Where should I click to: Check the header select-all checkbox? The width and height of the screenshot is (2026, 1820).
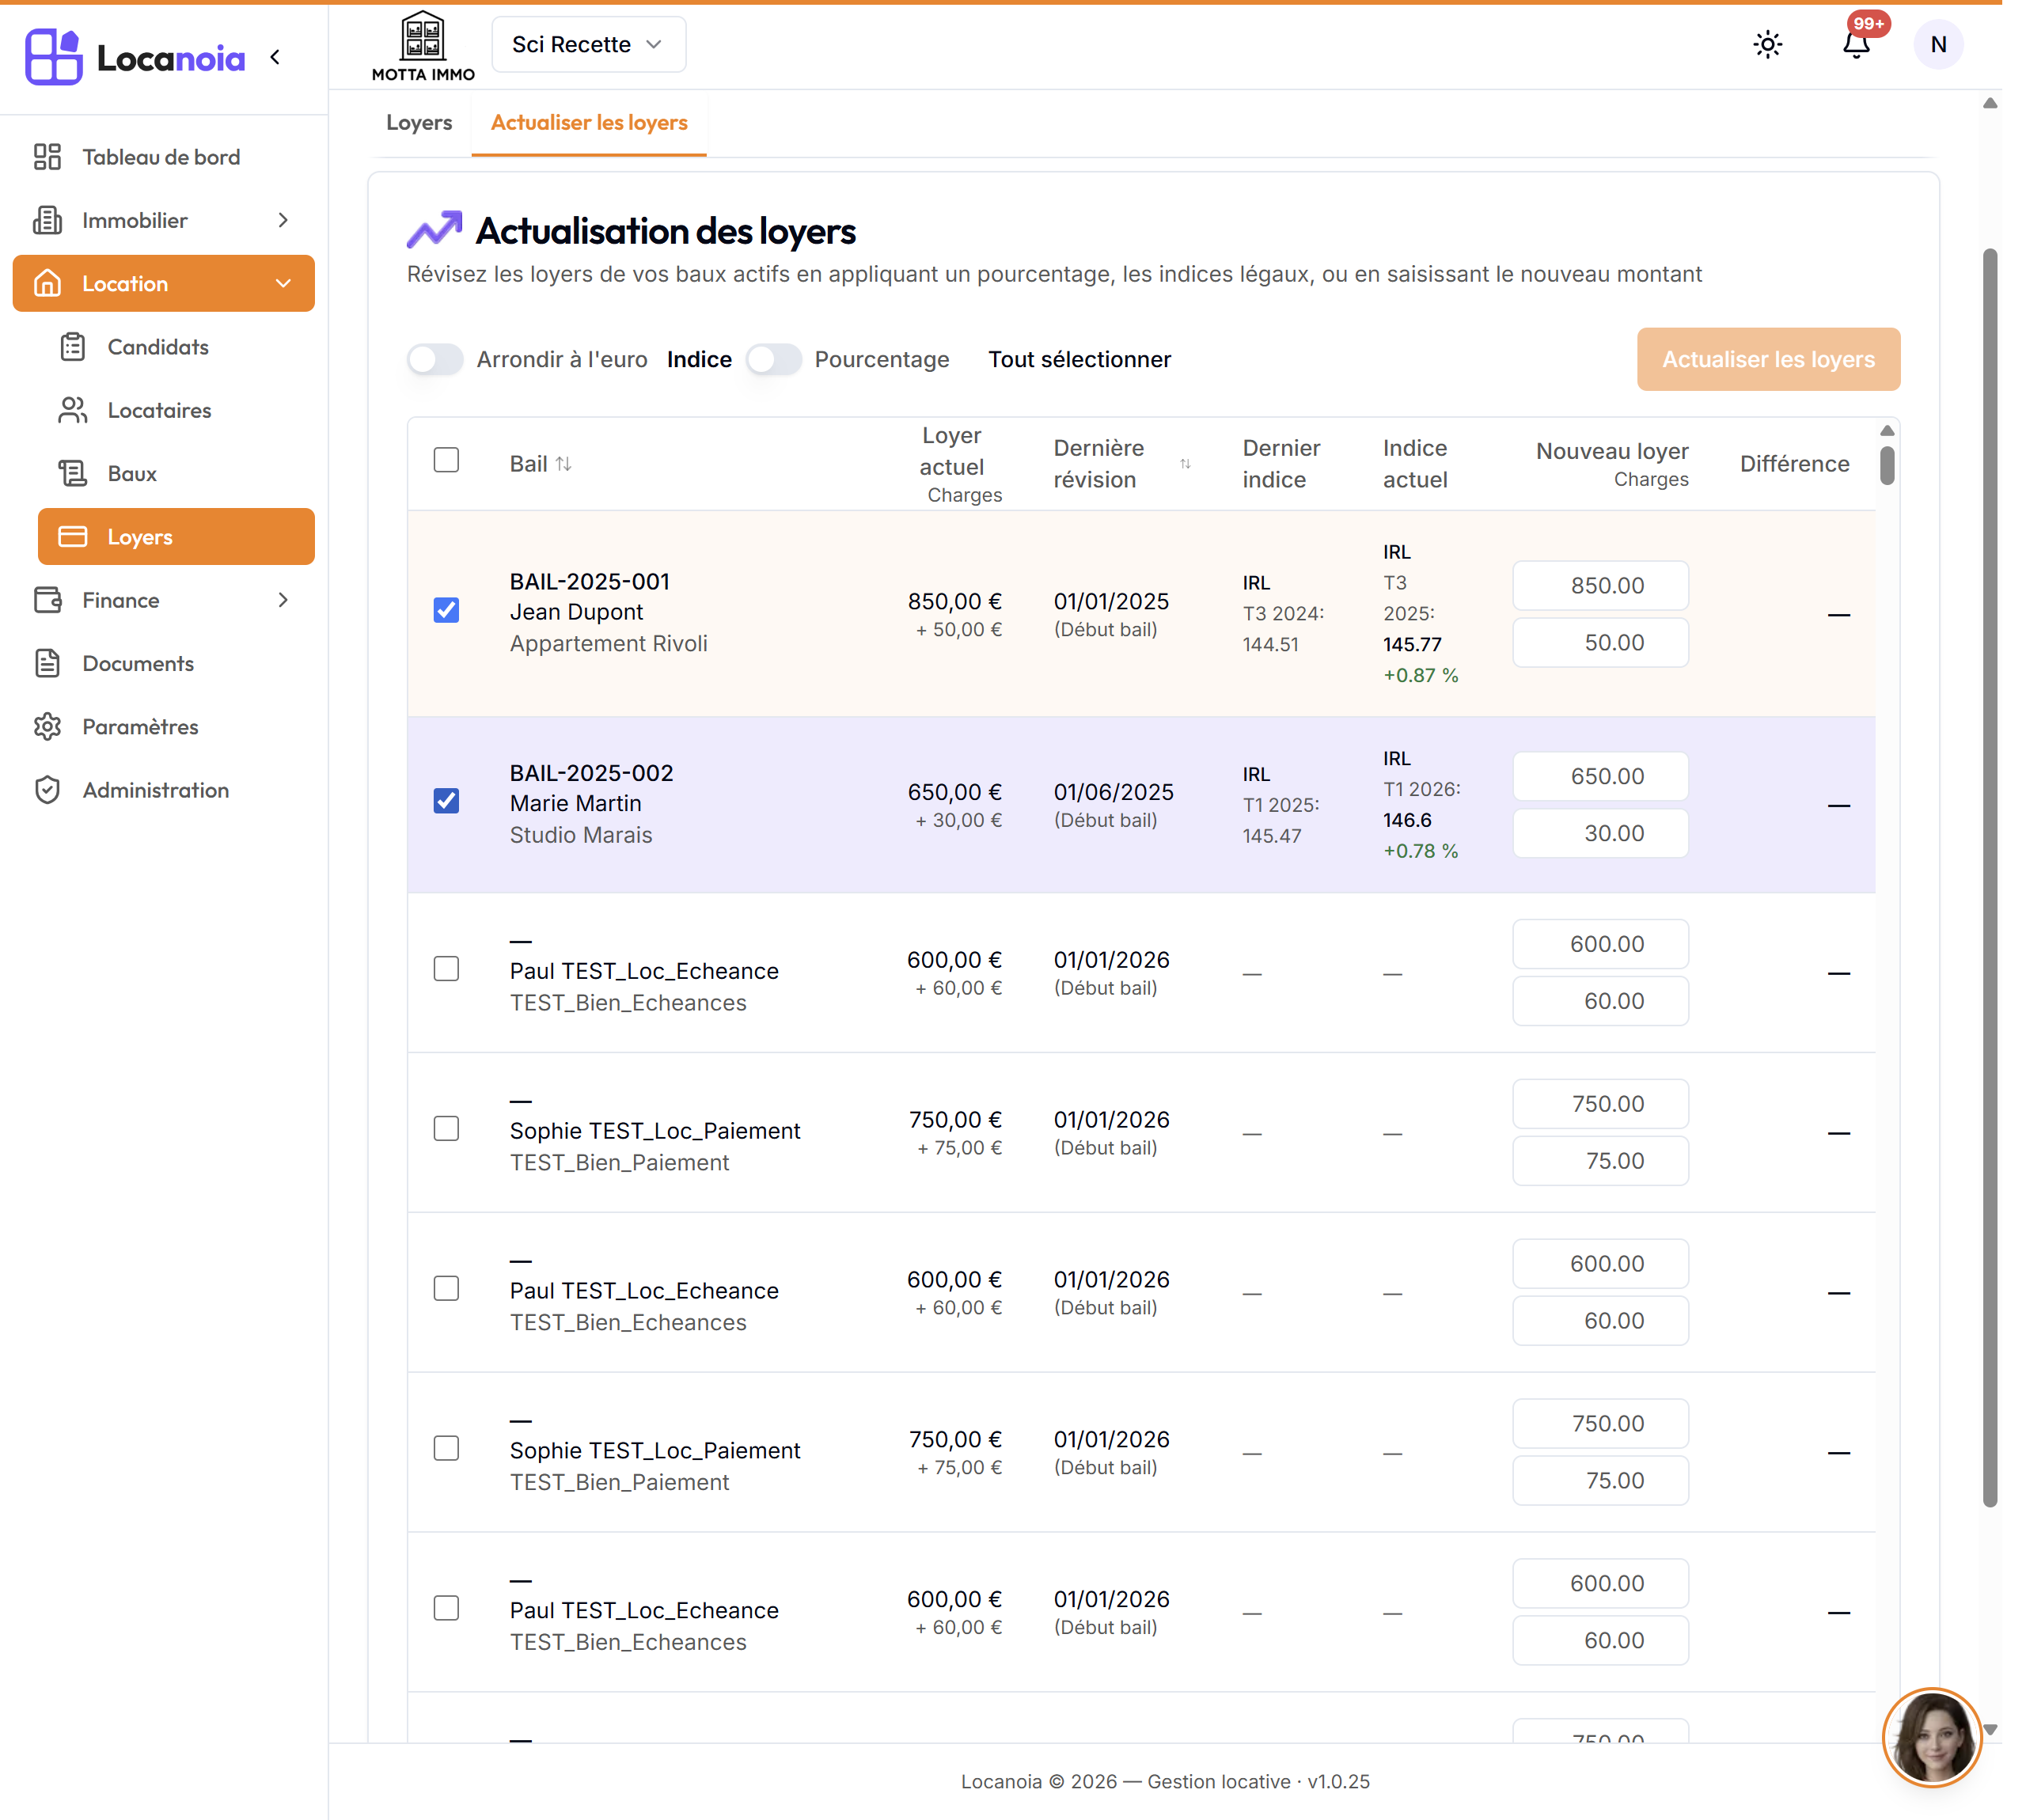click(x=446, y=460)
